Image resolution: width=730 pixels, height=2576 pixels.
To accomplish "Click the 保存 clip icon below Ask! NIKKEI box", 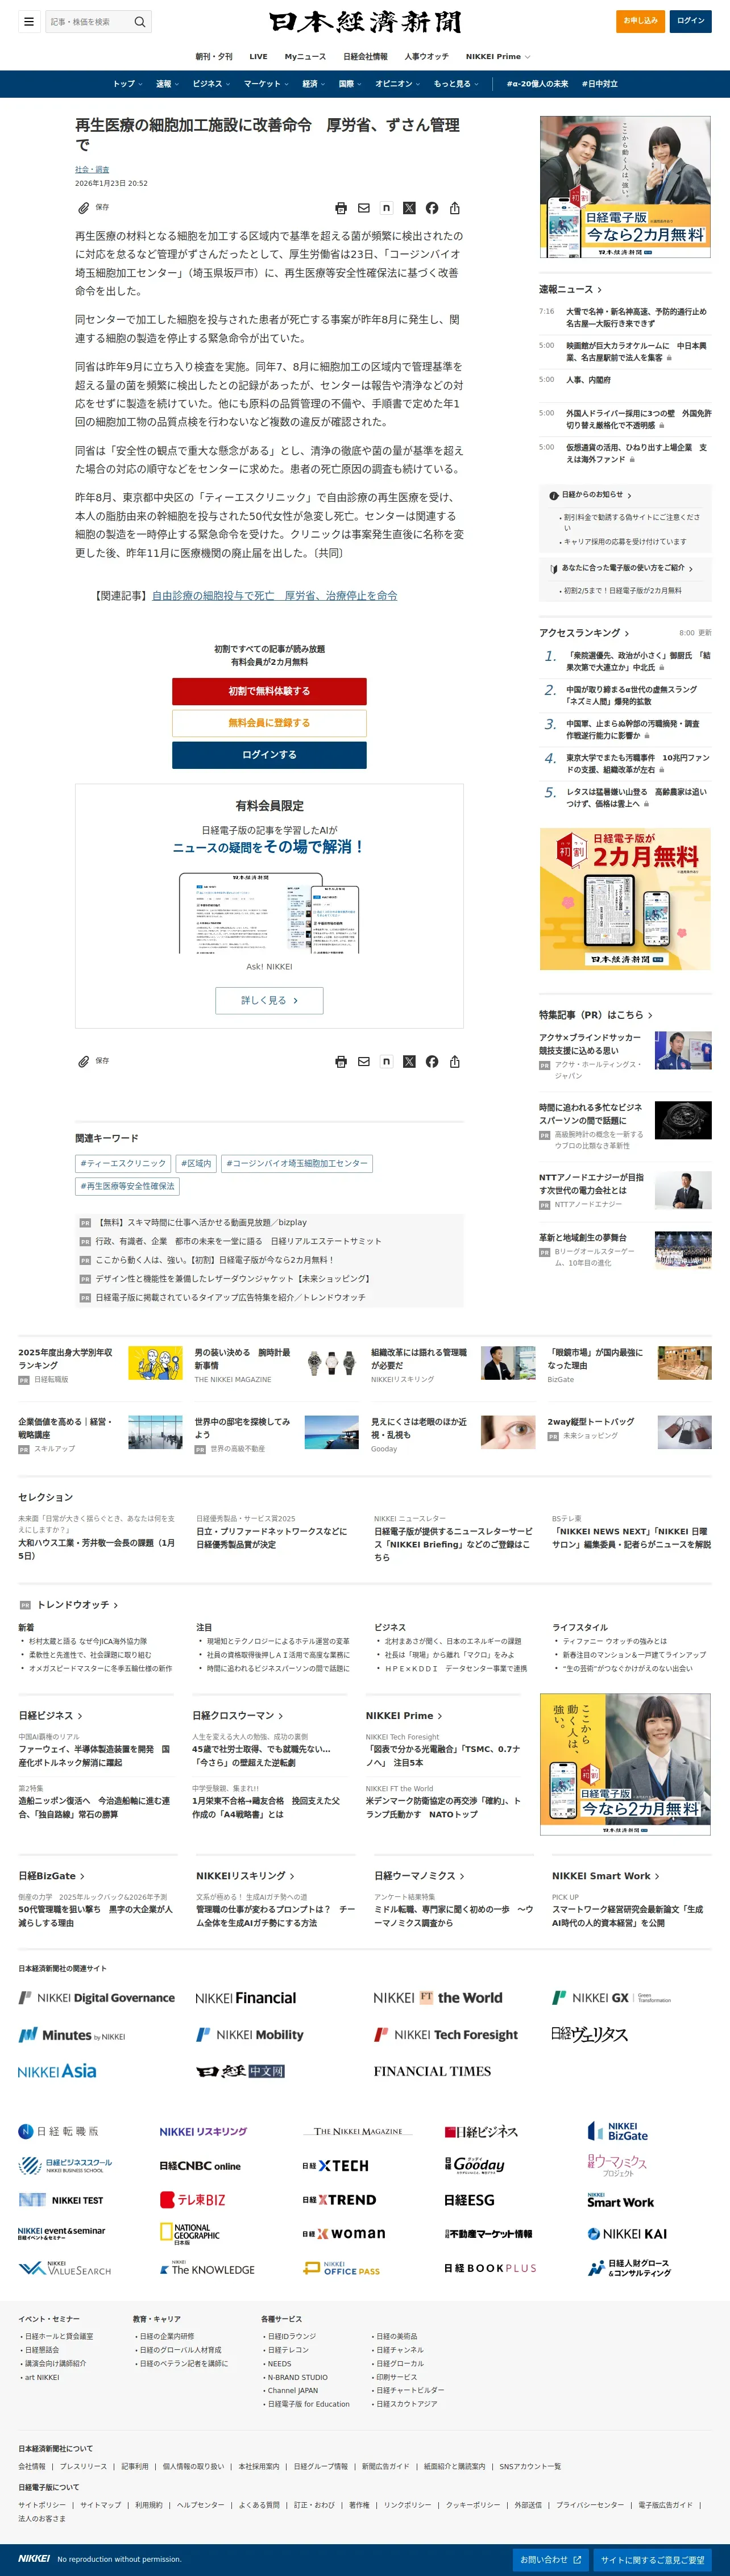I will tap(84, 1061).
